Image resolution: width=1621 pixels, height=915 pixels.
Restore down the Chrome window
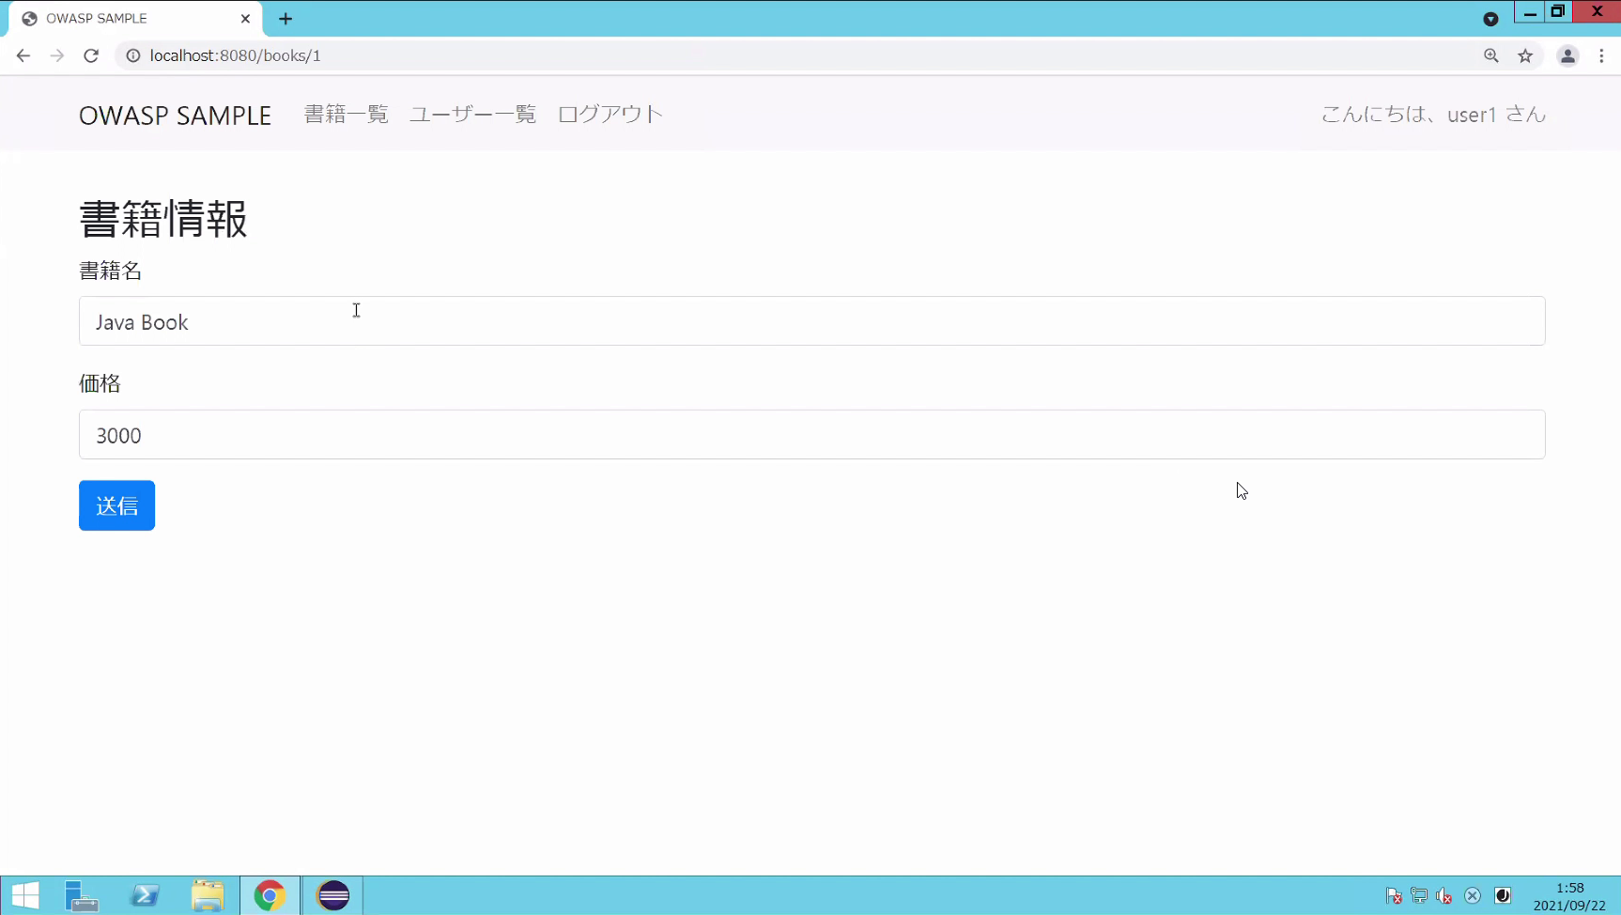[x=1558, y=12]
